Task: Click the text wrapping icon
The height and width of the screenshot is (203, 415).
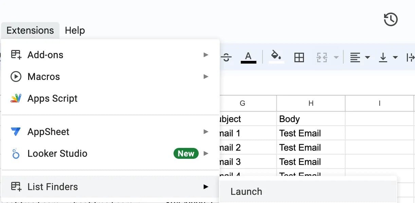Action: pos(410,57)
